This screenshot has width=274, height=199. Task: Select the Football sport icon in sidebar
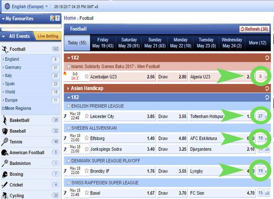pyautogui.click(x=5, y=49)
